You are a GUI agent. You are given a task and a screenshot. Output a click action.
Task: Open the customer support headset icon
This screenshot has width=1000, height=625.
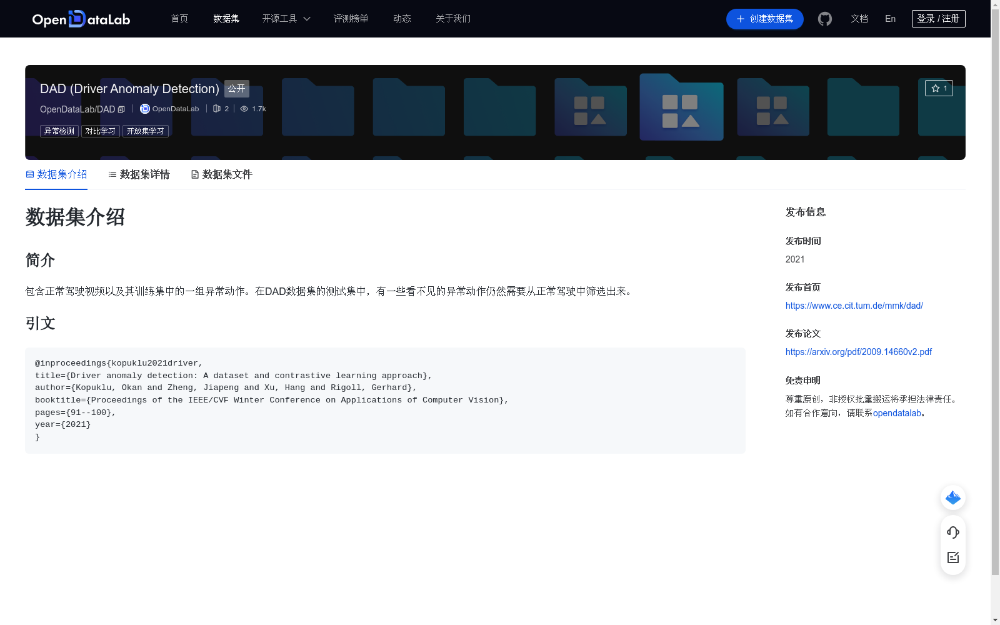pos(953,532)
